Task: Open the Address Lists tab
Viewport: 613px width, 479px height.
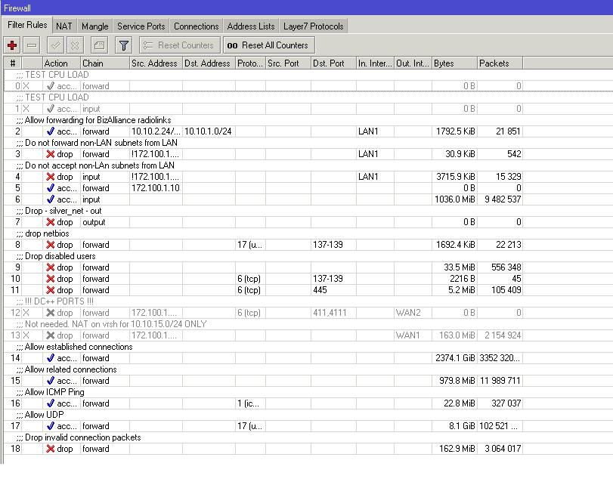Action: (x=251, y=26)
